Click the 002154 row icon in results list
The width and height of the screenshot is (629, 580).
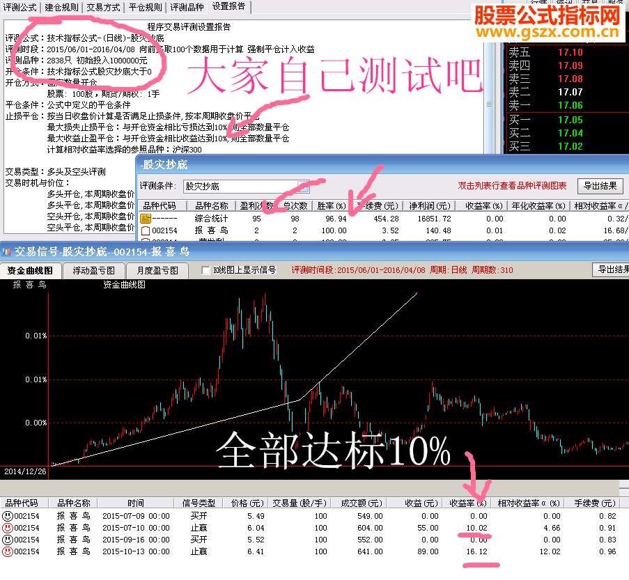coord(146,230)
